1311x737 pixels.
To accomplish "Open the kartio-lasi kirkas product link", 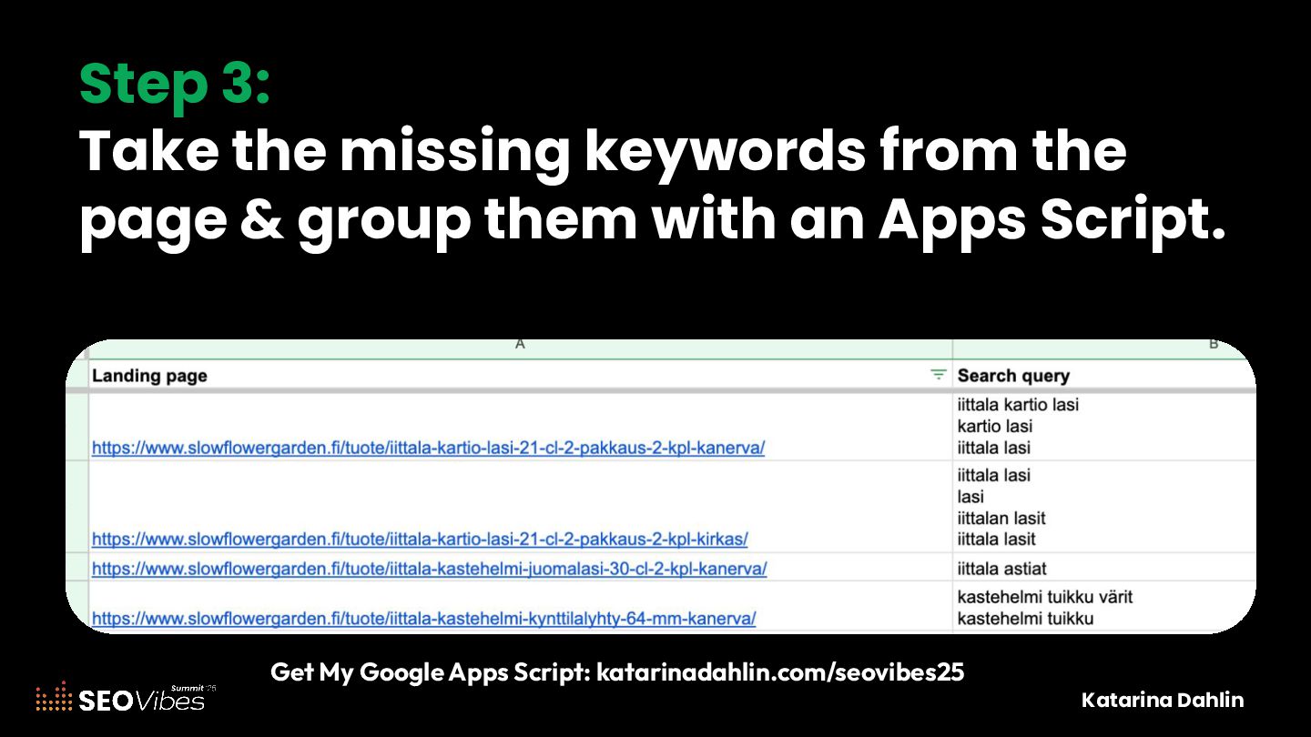I will [420, 539].
